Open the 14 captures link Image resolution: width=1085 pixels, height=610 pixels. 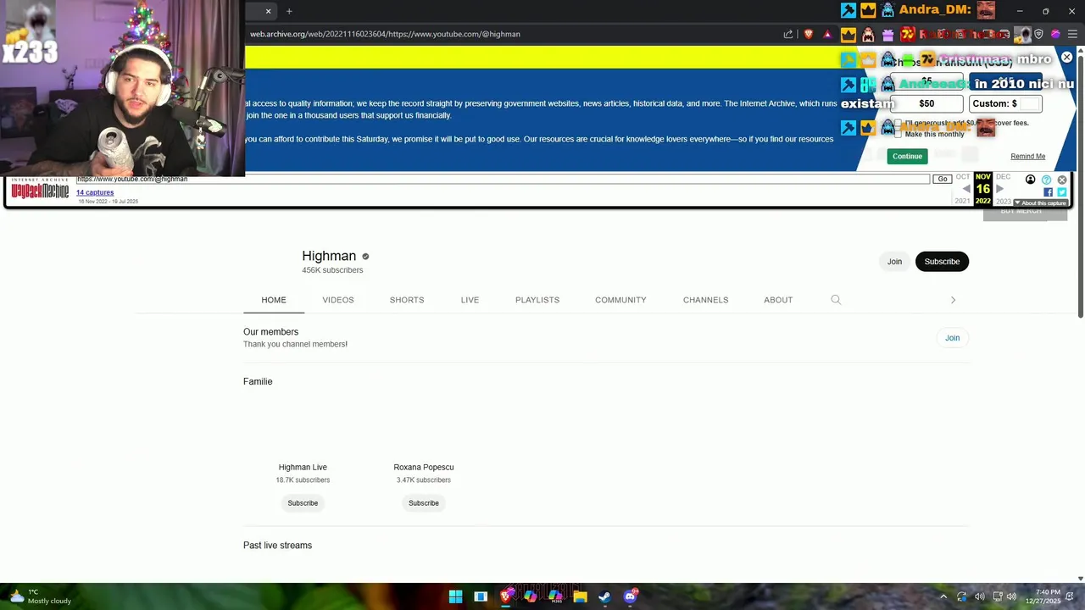95,192
